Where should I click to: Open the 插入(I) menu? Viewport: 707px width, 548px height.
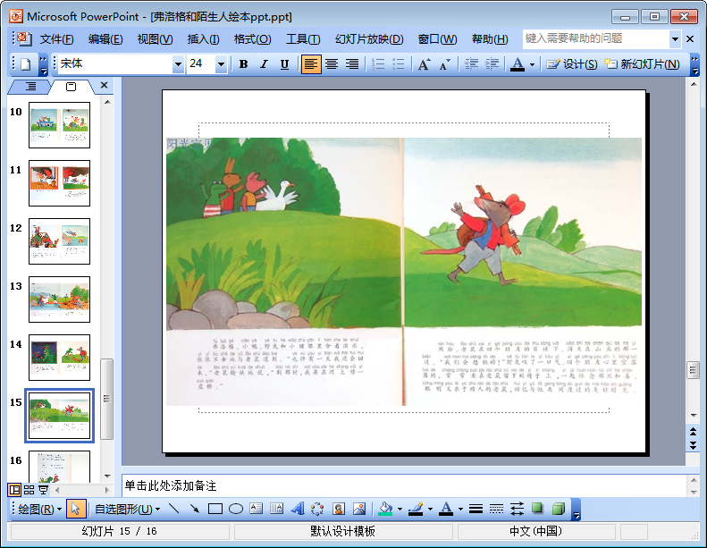(x=203, y=39)
